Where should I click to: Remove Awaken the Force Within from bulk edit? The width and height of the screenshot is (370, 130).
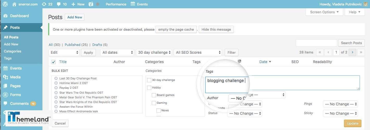point(56,107)
